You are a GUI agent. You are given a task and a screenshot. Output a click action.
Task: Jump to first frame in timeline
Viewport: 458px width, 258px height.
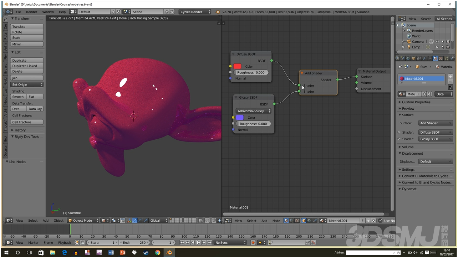[x=182, y=243]
